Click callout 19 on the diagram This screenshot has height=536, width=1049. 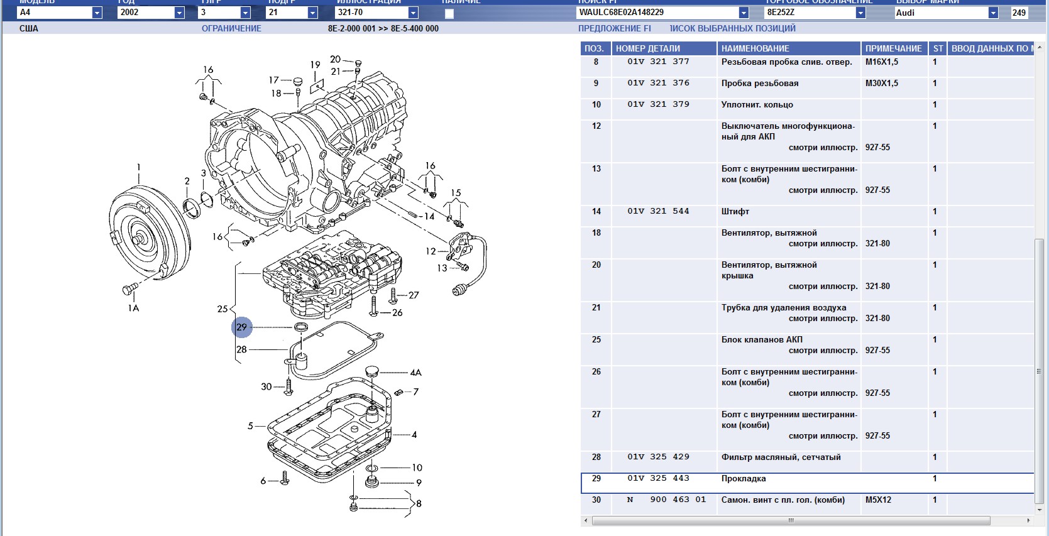tap(315, 65)
